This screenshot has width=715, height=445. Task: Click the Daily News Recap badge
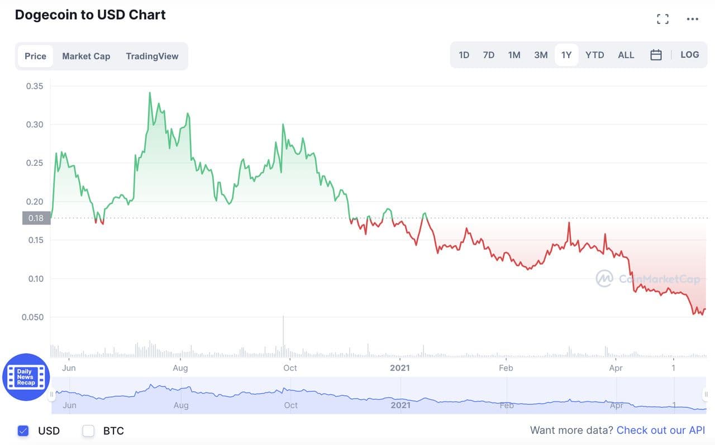pos(26,377)
